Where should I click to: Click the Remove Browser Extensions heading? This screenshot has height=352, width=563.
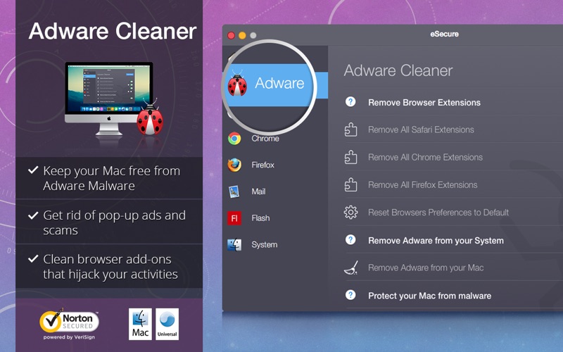(424, 102)
